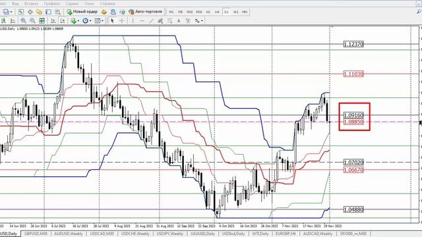
Task: Select the Text Label tool
Action: point(188,20)
